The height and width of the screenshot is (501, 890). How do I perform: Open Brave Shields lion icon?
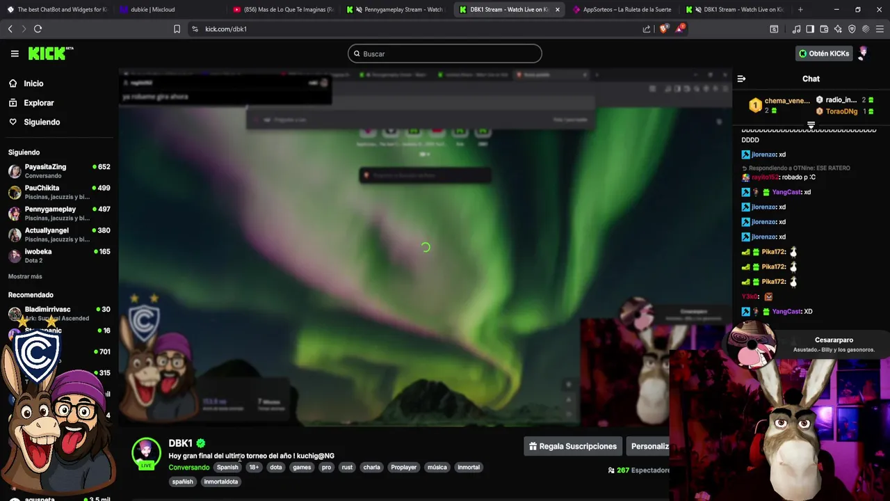coord(663,29)
